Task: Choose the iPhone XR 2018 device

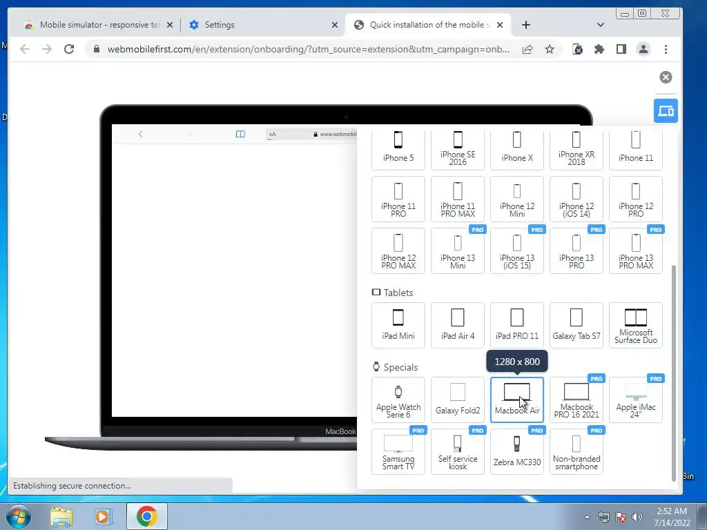Action: [577, 149]
